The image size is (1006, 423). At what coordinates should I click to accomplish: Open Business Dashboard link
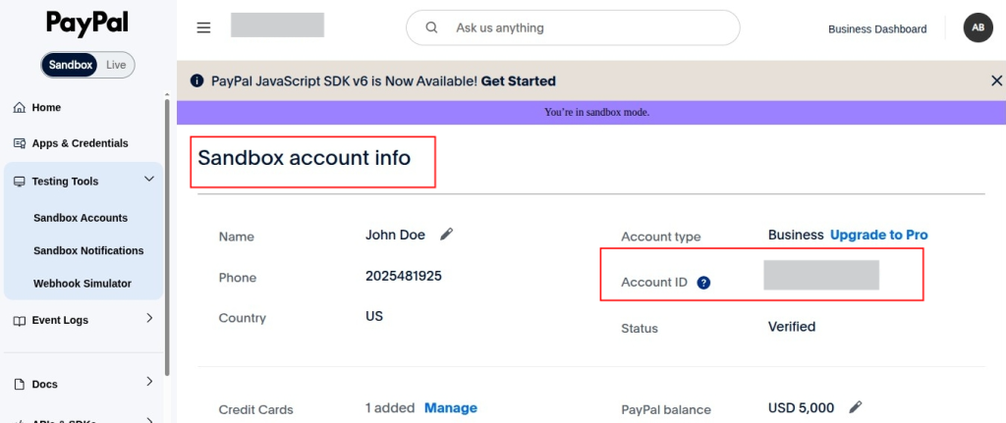pyautogui.click(x=877, y=28)
